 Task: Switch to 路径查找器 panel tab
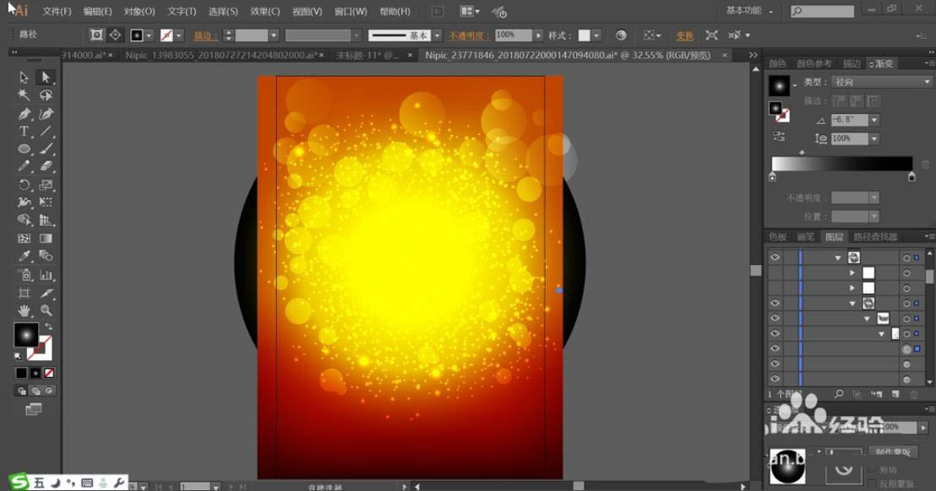(x=875, y=237)
